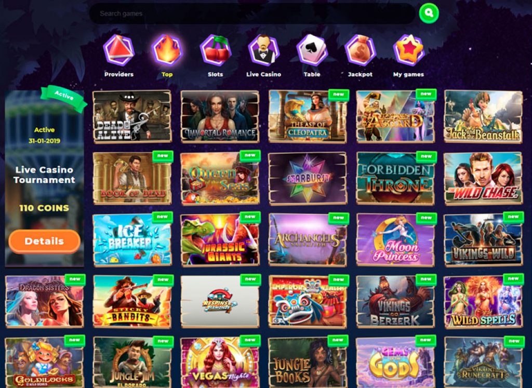This screenshot has width=532, height=388.
Task: Launch the Jurassic Giants slot
Action: pyautogui.click(x=220, y=240)
